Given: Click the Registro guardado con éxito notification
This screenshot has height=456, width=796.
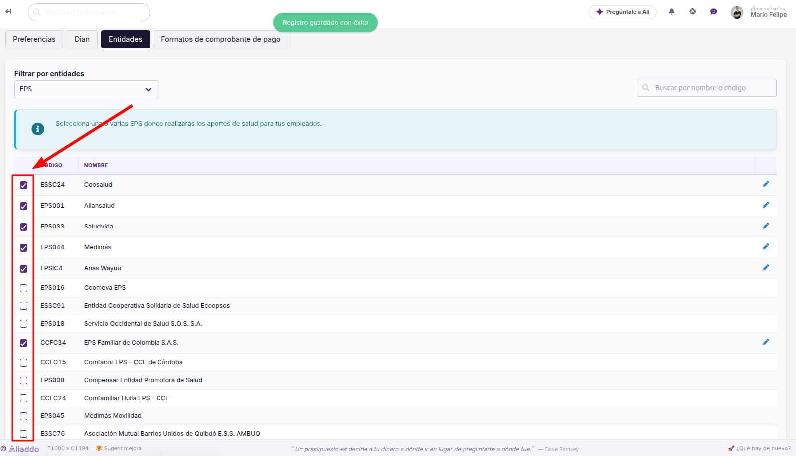Looking at the screenshot, I should (x=325, y=22).
